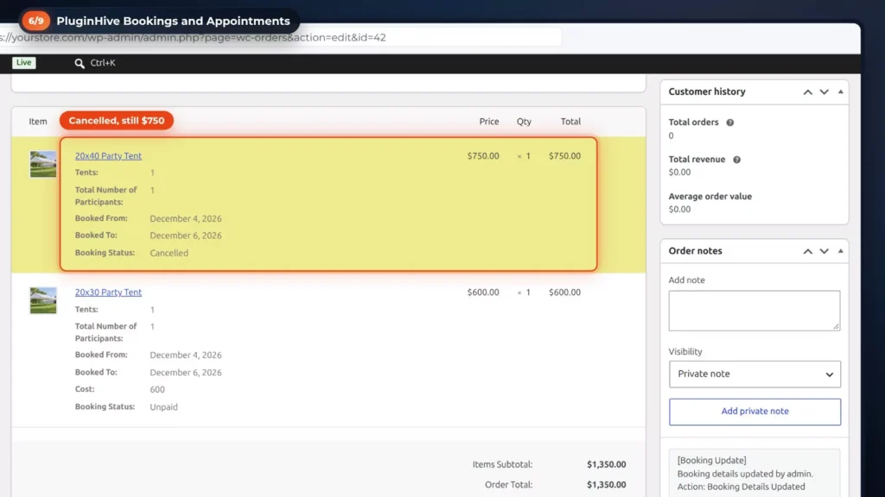Click the Cost 600 value
Image resolution: width=885 pixels, height=497 pixels.
[157, 389]
